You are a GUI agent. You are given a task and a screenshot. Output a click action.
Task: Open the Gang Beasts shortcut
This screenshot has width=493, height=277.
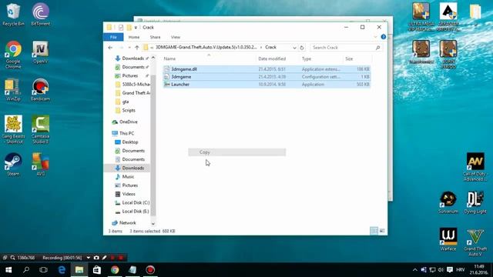13,129
